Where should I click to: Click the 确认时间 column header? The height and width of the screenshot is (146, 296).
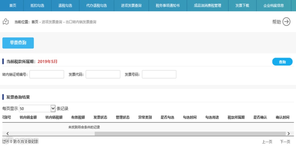(x=283, y=117)
